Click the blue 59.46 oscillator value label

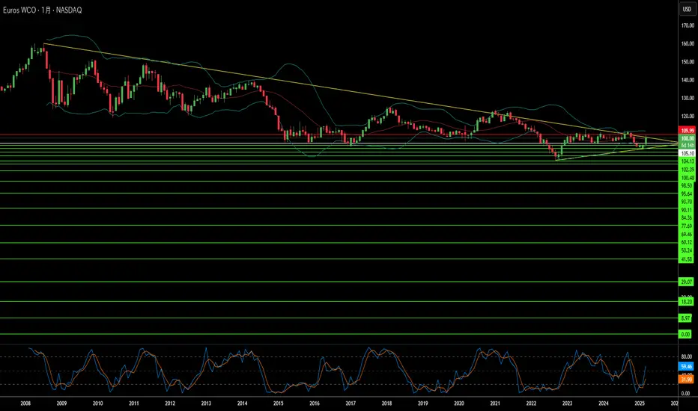pyautogui.click(x=687, y=367)
